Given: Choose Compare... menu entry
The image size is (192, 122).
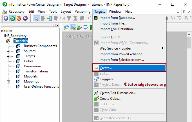Looking at the screenshot, I should coord(129,79).
